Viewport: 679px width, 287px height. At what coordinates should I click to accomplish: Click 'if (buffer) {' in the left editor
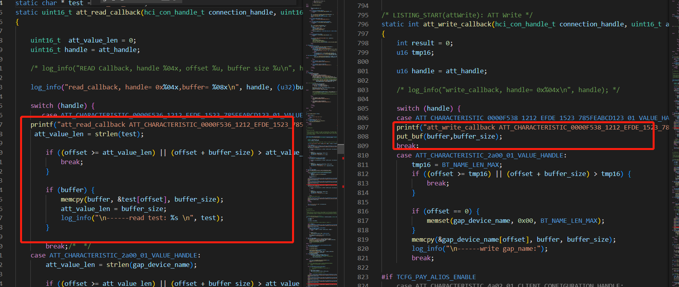[70, 190]
